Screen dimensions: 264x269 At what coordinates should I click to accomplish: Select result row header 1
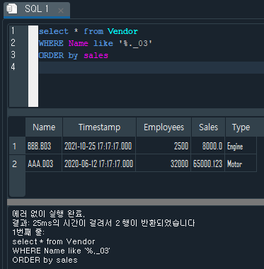click(x=17, y=146)
